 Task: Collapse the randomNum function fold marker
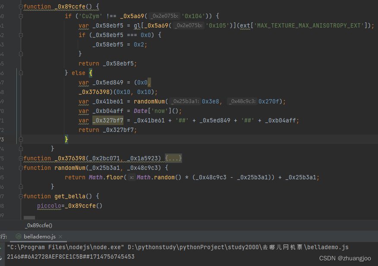(x=21, y=168)
